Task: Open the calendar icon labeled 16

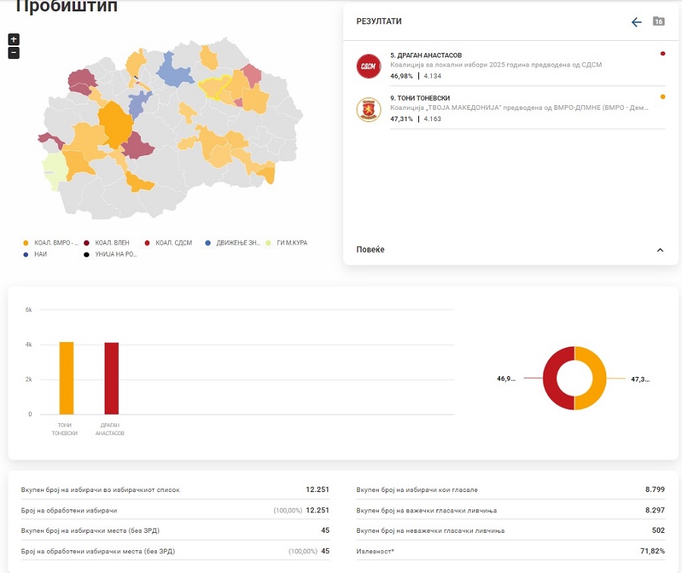Action: pos(659,21)
